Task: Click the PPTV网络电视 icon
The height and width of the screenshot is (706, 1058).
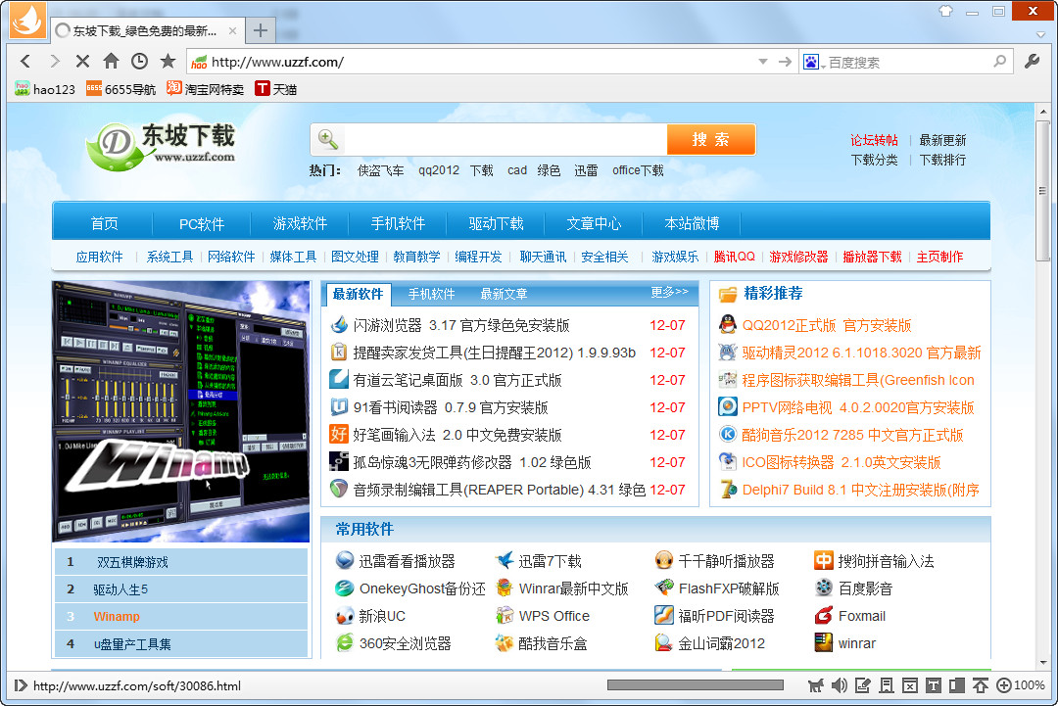Action: coord(727,407)
